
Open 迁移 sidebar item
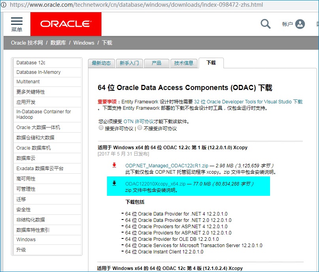point(47,199)
